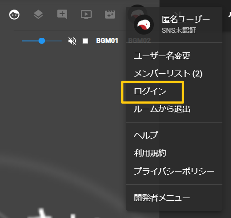Image resolution: width=231 pixels, height=218 pixels.
Task: Toggle the muted speaker icon
Action: point(72,41)
